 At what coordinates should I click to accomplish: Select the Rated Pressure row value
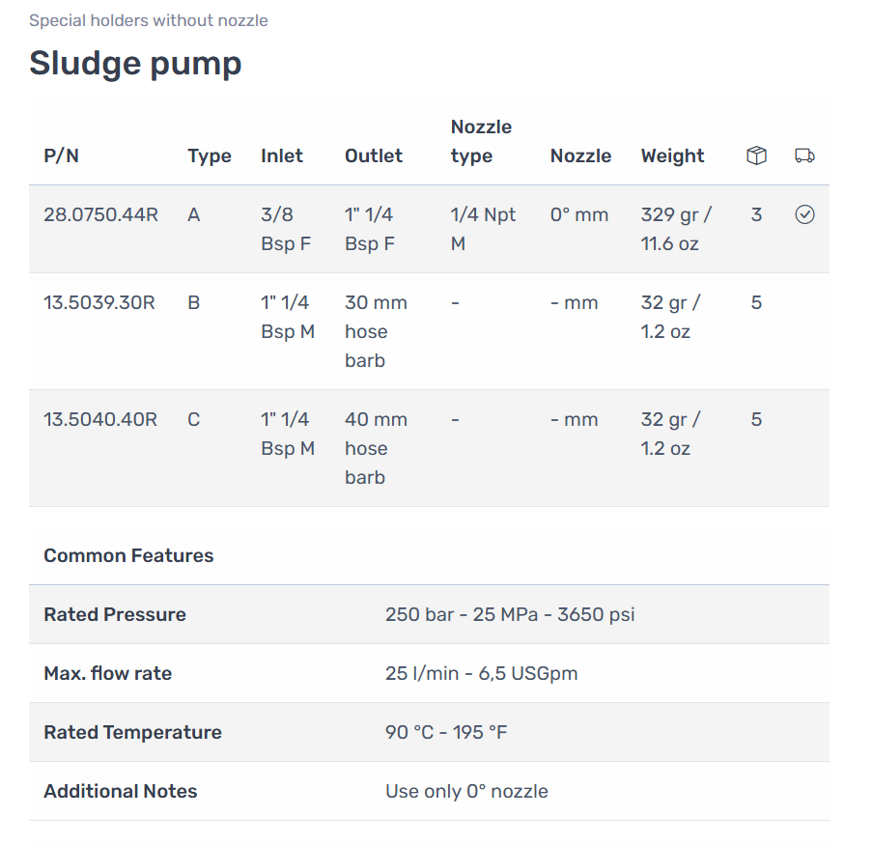click(510, 614)
